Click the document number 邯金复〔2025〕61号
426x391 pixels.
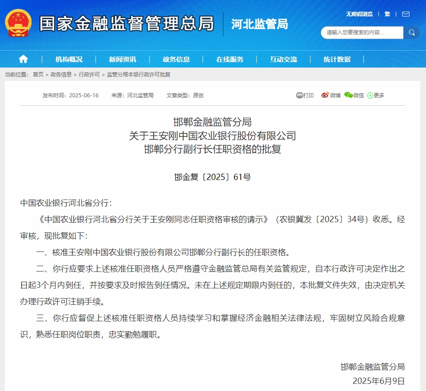(x=212, y=177)
